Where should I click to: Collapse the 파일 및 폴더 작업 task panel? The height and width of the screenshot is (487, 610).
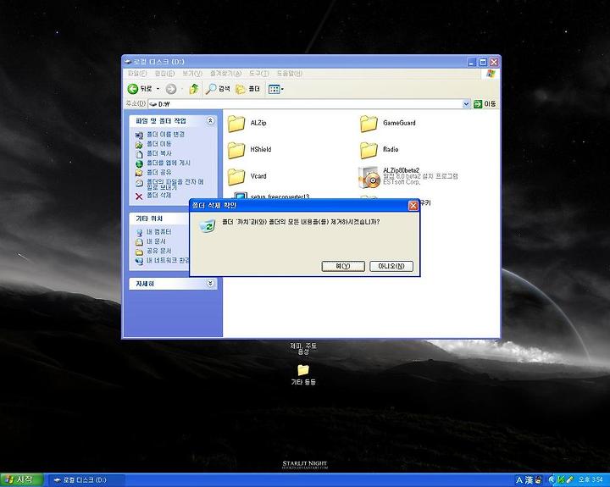pyautogui.click(x=210, y=121)
